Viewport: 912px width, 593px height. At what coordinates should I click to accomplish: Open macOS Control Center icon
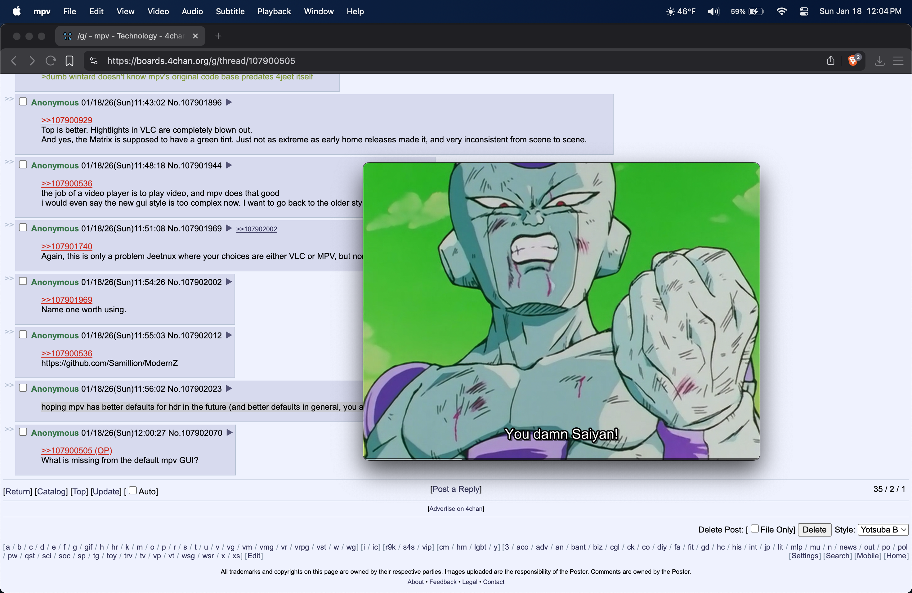click(804, 11)
